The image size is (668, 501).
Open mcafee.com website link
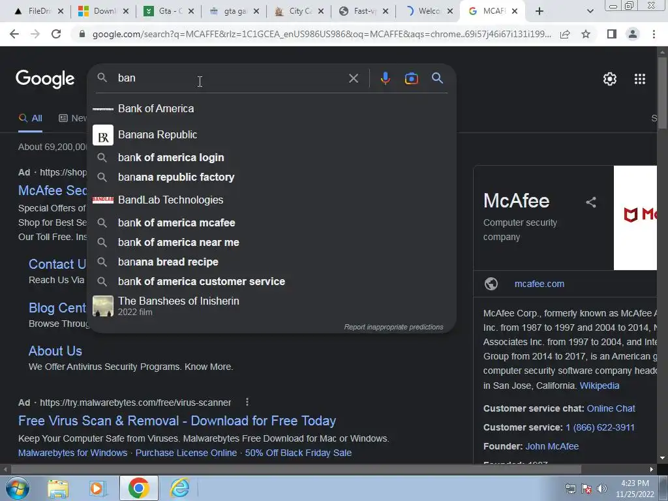coord(539,284)
